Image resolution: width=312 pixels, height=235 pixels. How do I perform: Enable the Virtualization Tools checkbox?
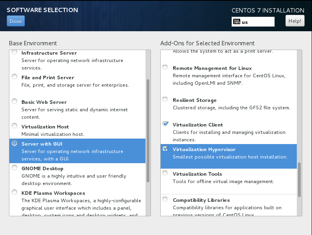pos(165,173)
